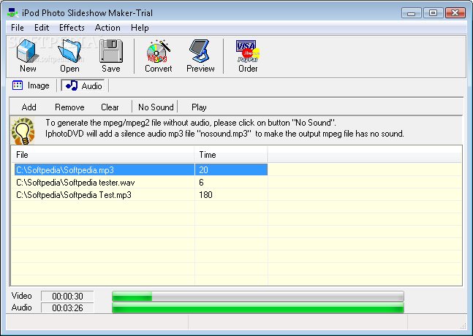
Task: Click Remove to delete the selected audio
Action: (x=69, y=107)
